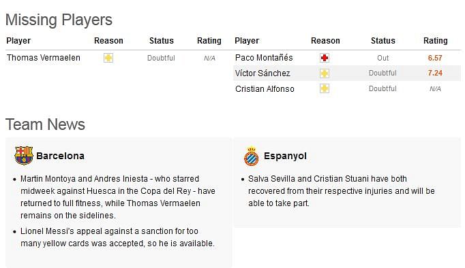The height and width of the screenshot is (268, 465).
Task: Click the Espanyol team name heading
Action: click(x=285, y=156)
